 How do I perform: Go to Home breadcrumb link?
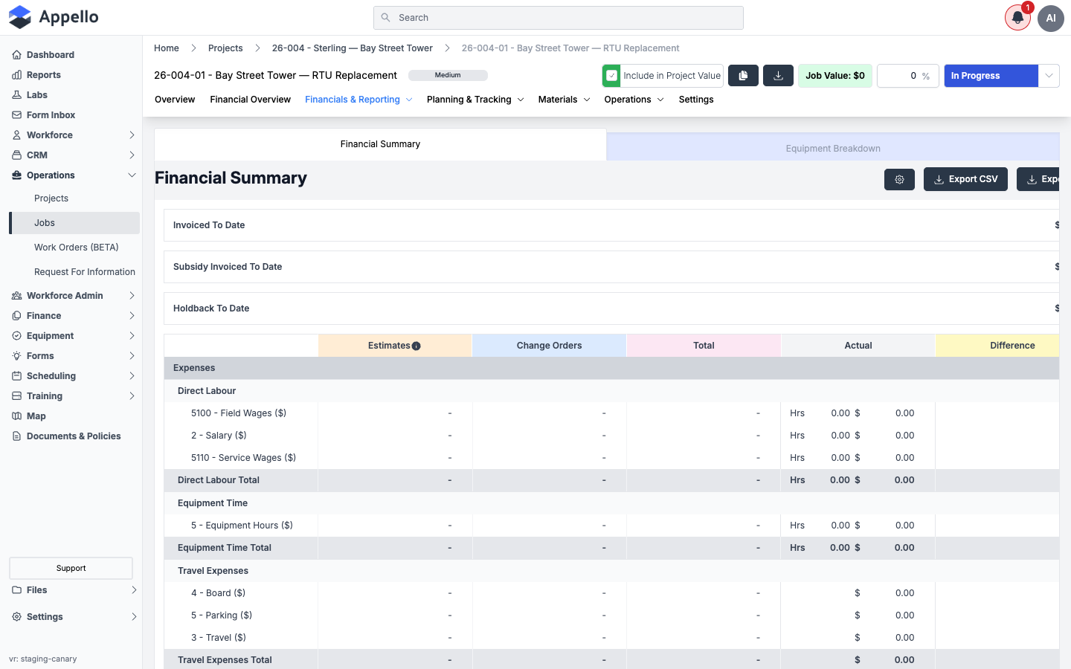point(167,48)
